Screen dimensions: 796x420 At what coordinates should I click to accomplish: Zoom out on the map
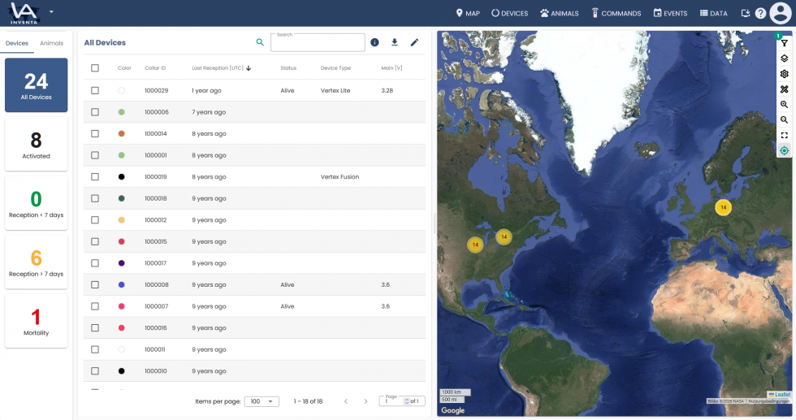pos(784,120)
